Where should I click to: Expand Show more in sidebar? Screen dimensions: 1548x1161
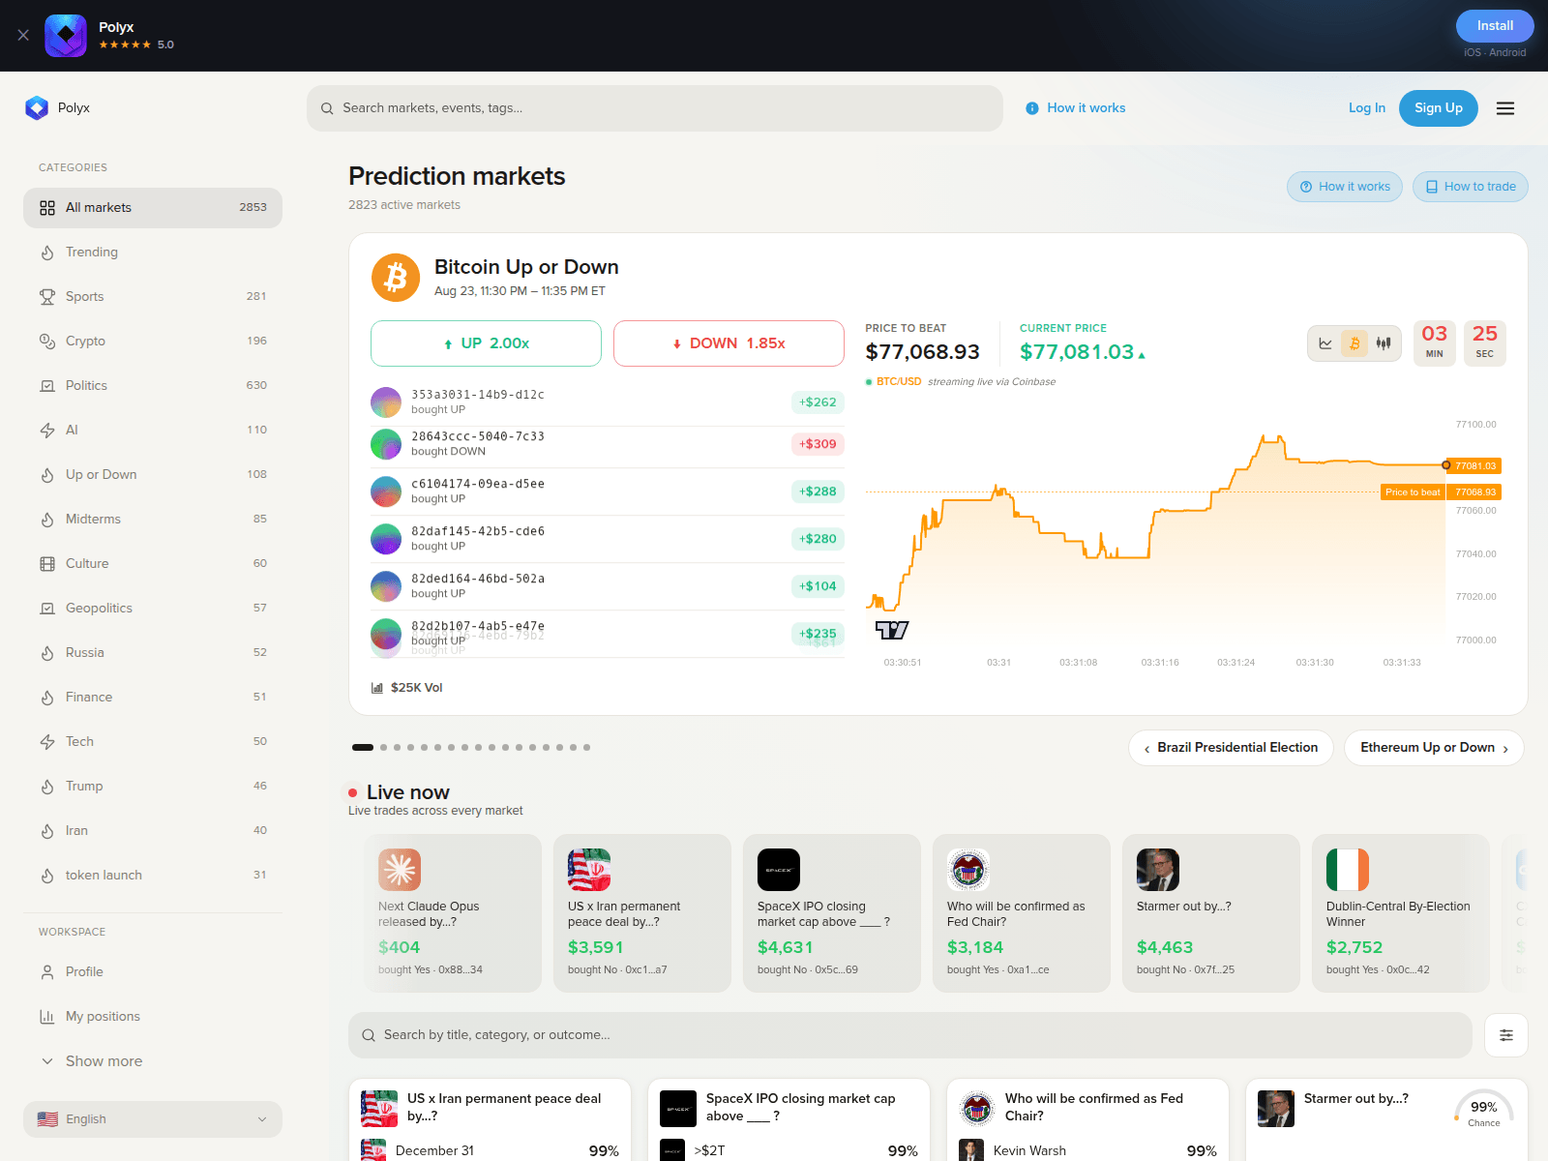153,1061
